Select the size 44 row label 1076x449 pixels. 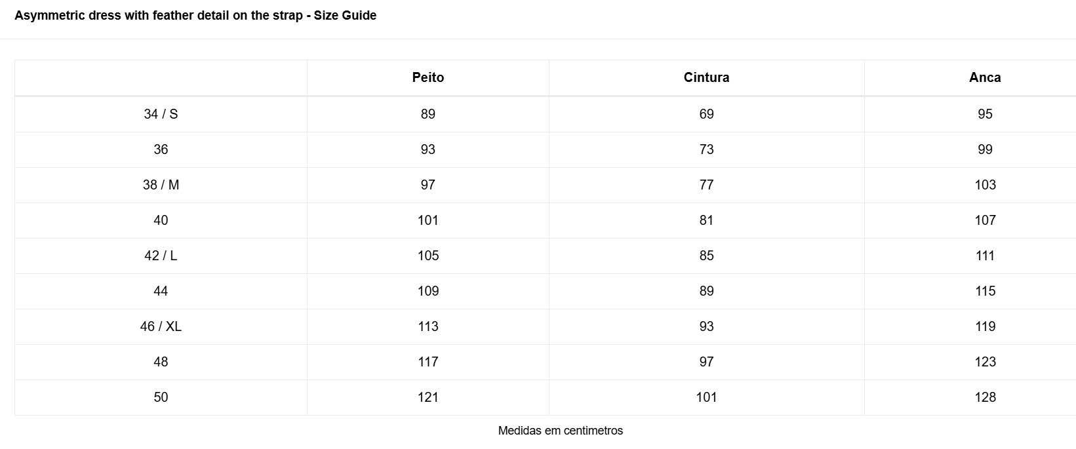(x=161, y=291)
